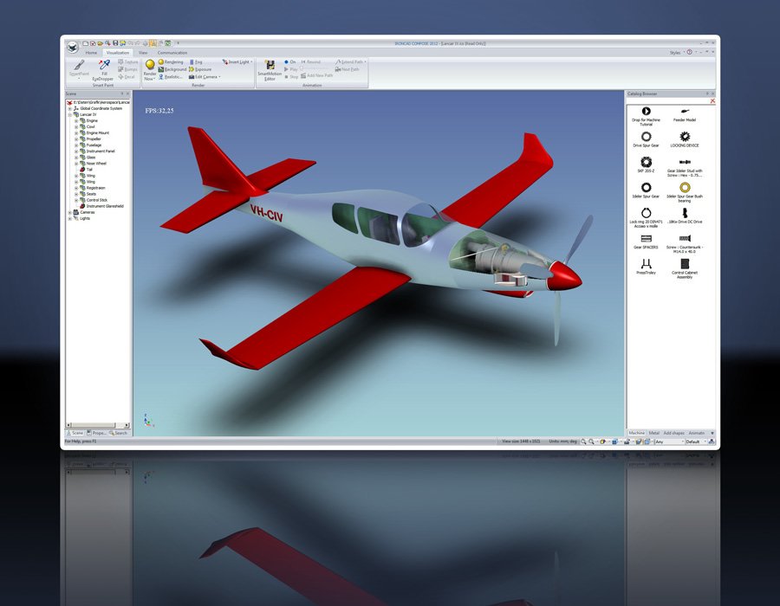Switch to the Search tab in Scene panel
Viewport: 780px width, 606px height.
click(x=119, y=433)
